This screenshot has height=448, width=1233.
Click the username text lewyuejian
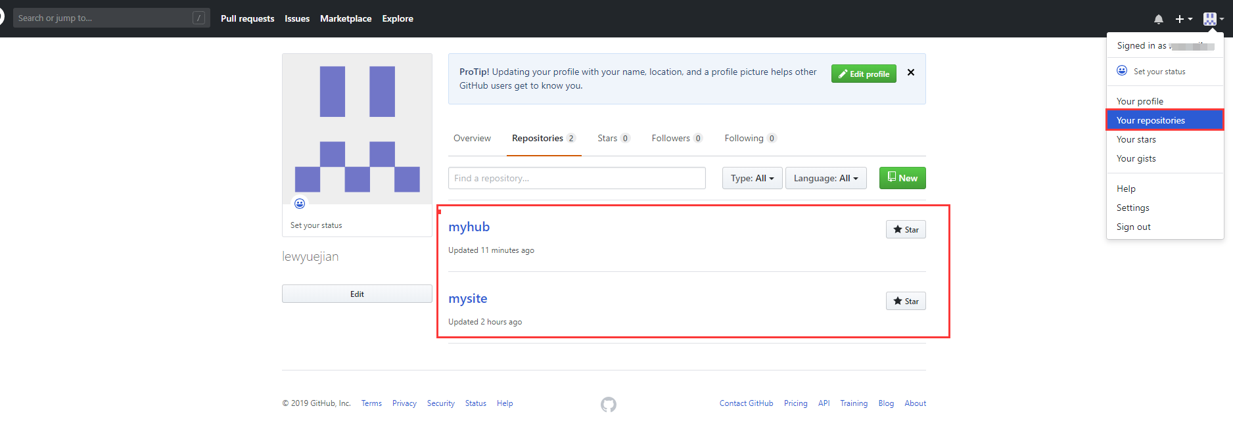(310, 257)
